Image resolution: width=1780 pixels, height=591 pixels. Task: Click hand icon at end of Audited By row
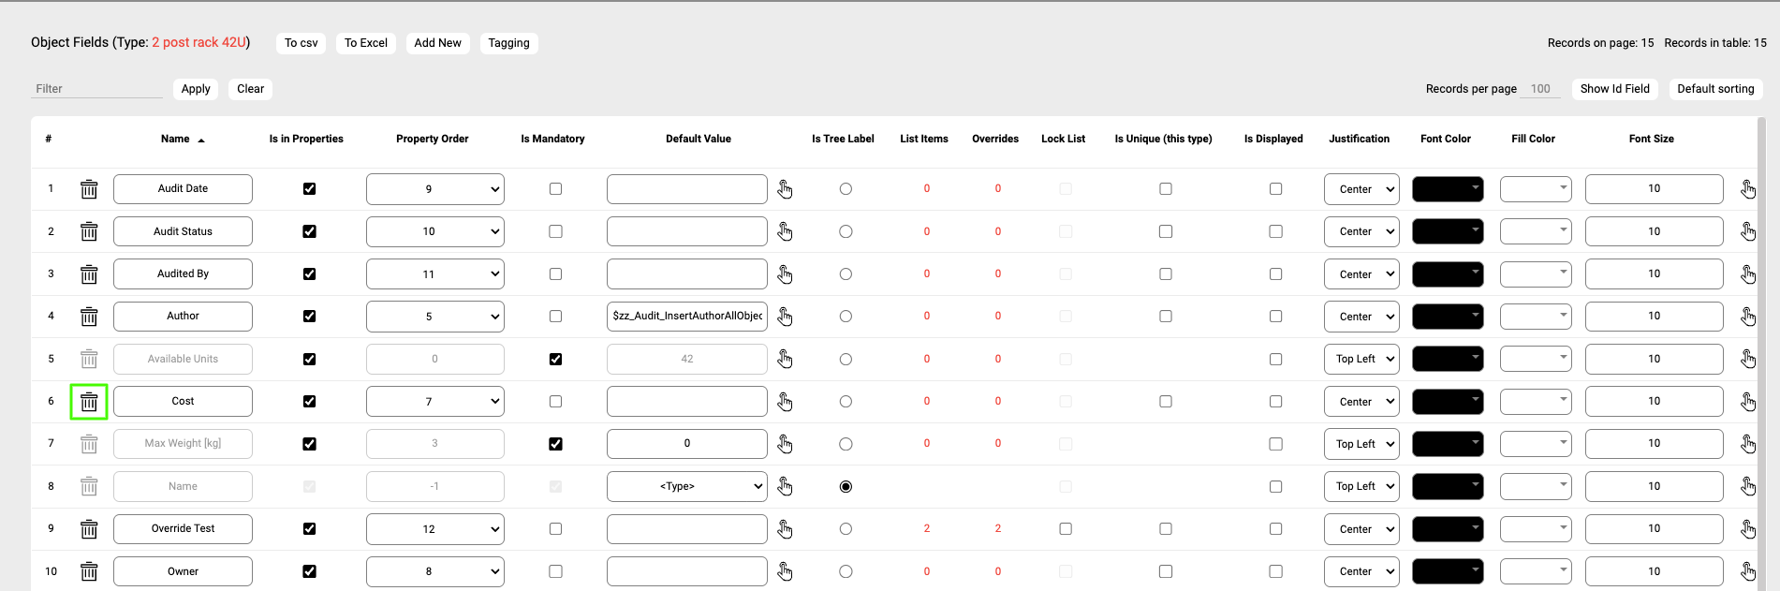[x=1747, y=274]
